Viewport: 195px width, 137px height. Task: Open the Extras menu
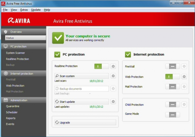[x=24, y=10]
